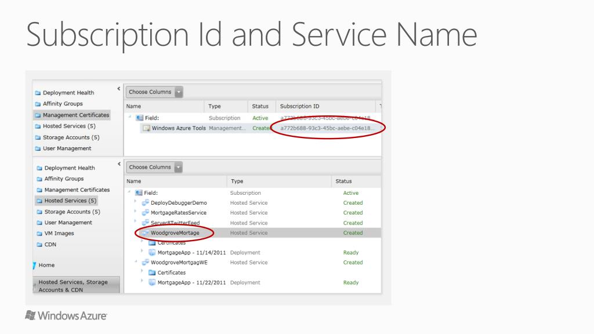Screen dimensions: 594x334
Task: Expand the MortgageApp - 11/14/2011 deployment row
Action: point(142,251)
